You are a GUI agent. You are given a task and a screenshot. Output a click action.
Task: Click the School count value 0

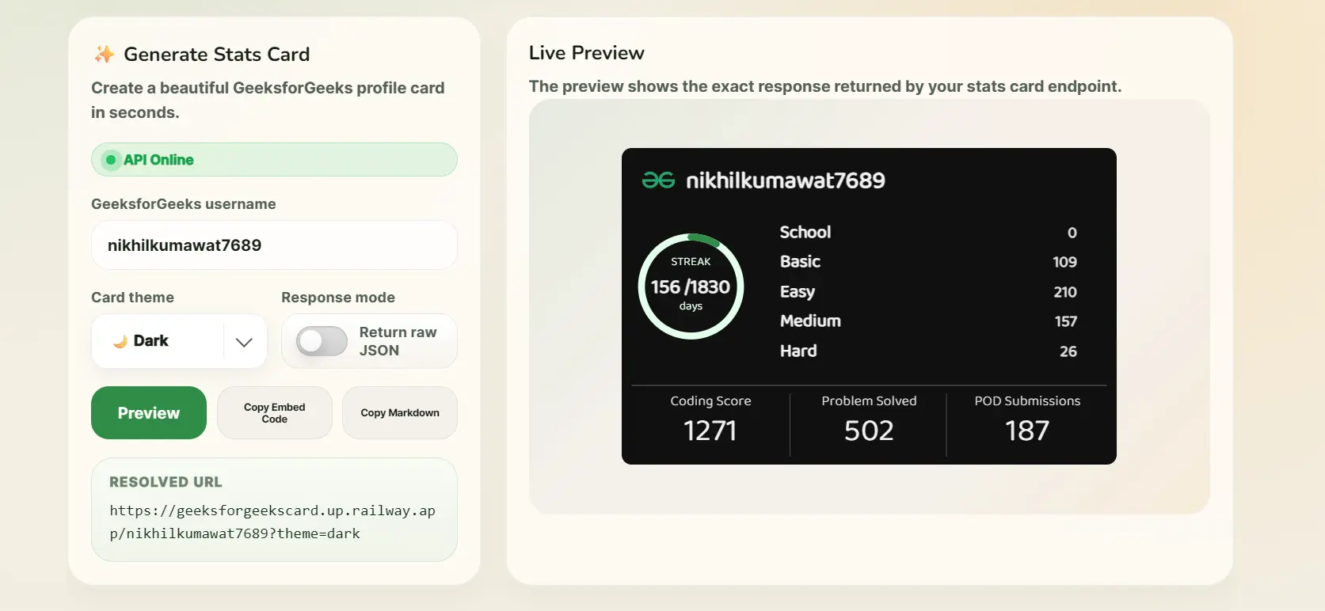pos(1072,233)
